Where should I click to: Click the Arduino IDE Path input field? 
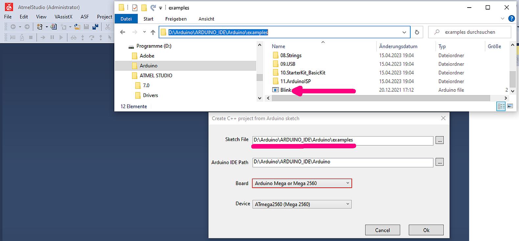[x=343, y=162]
